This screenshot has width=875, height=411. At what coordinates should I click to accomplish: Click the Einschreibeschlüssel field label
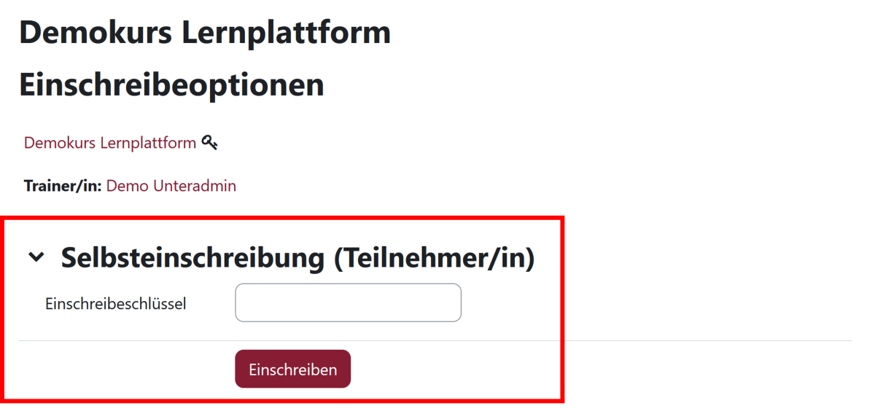tap(116, 304)
